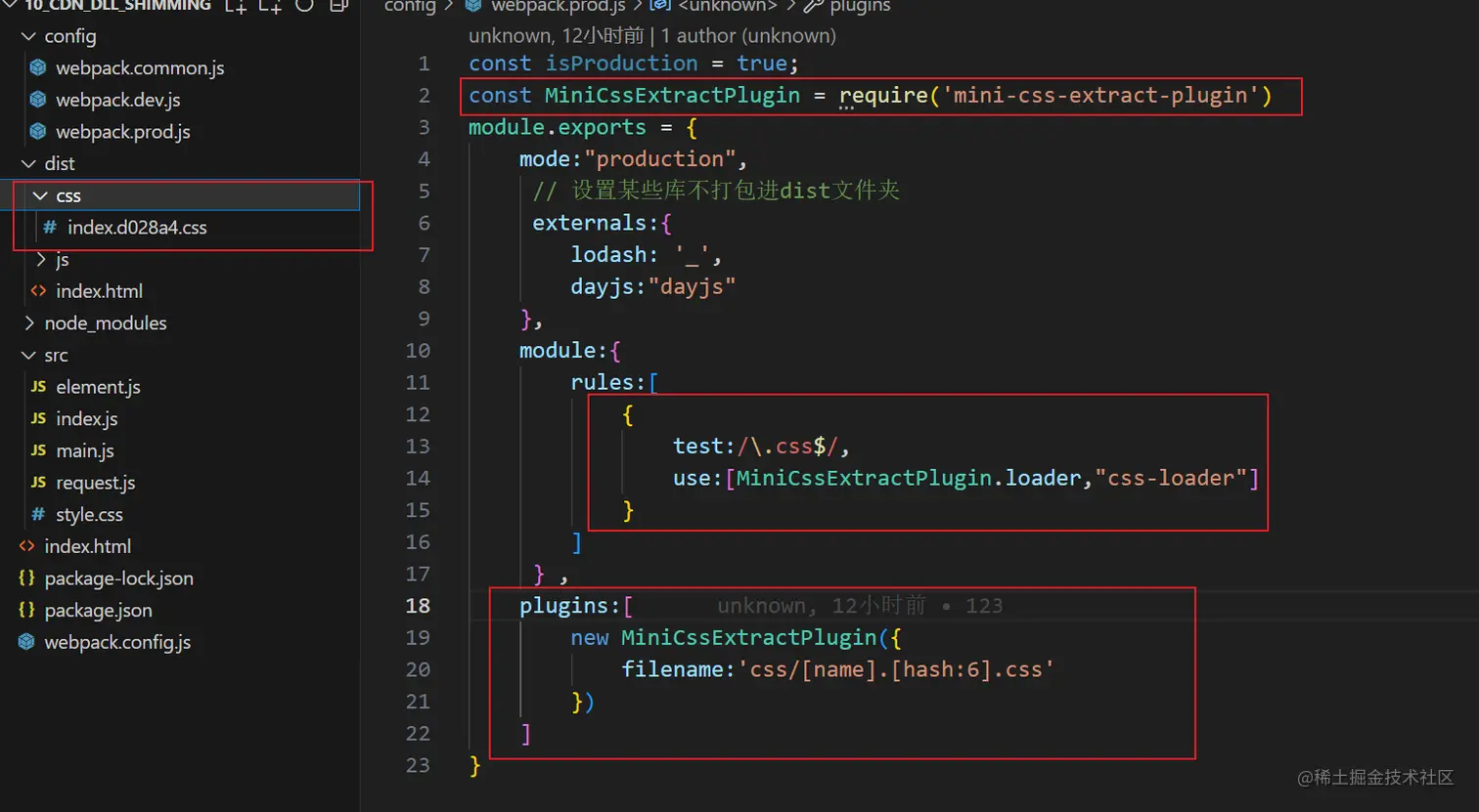Screen dimensions: 1479x812
Task: Expand the js folder inside dist
Action: [x=40, y=259]
